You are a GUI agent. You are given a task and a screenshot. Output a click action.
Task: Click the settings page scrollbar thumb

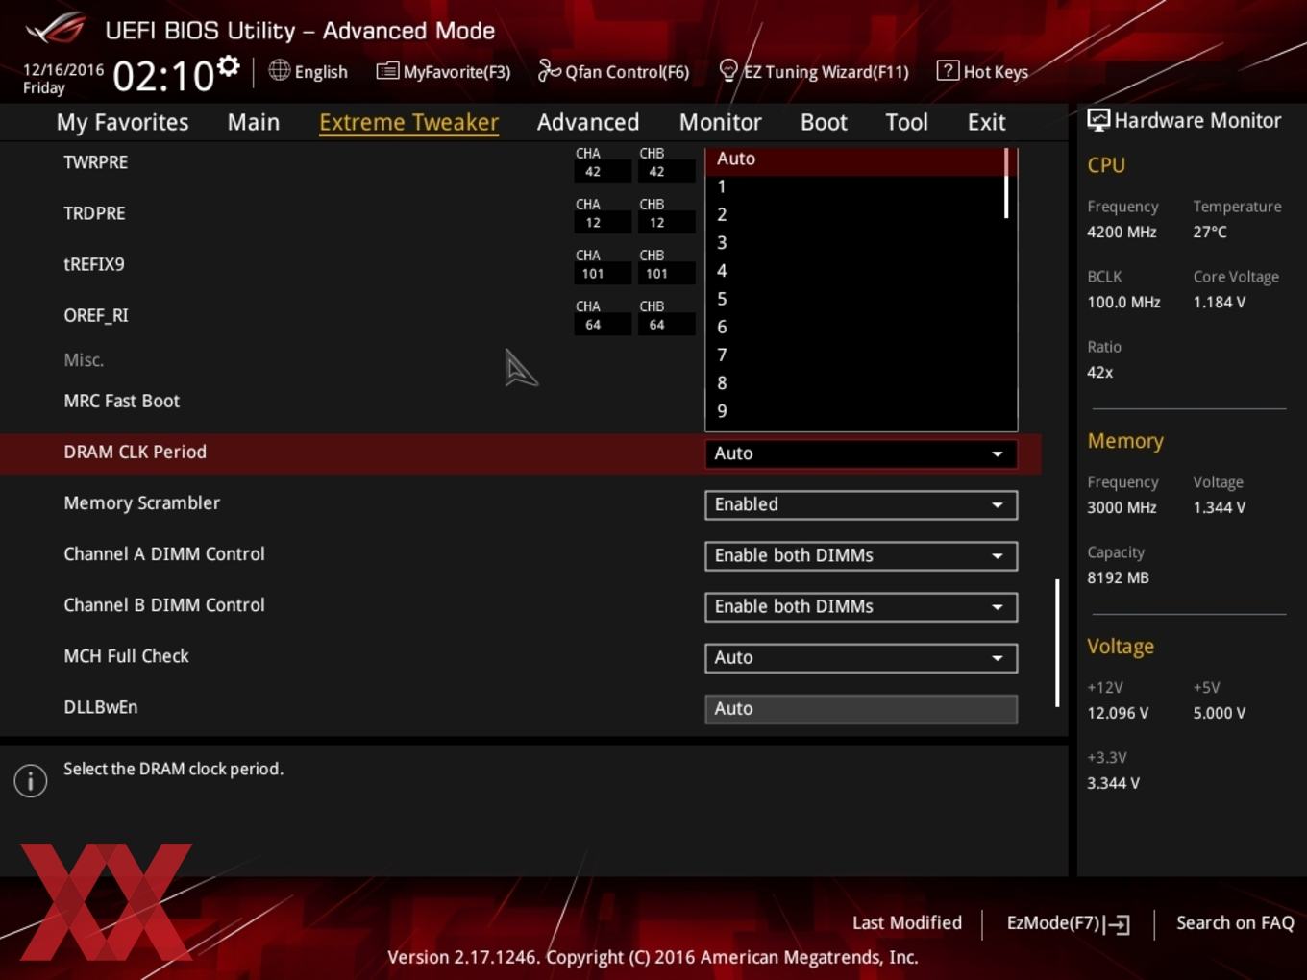click(x=1057, y=643)
